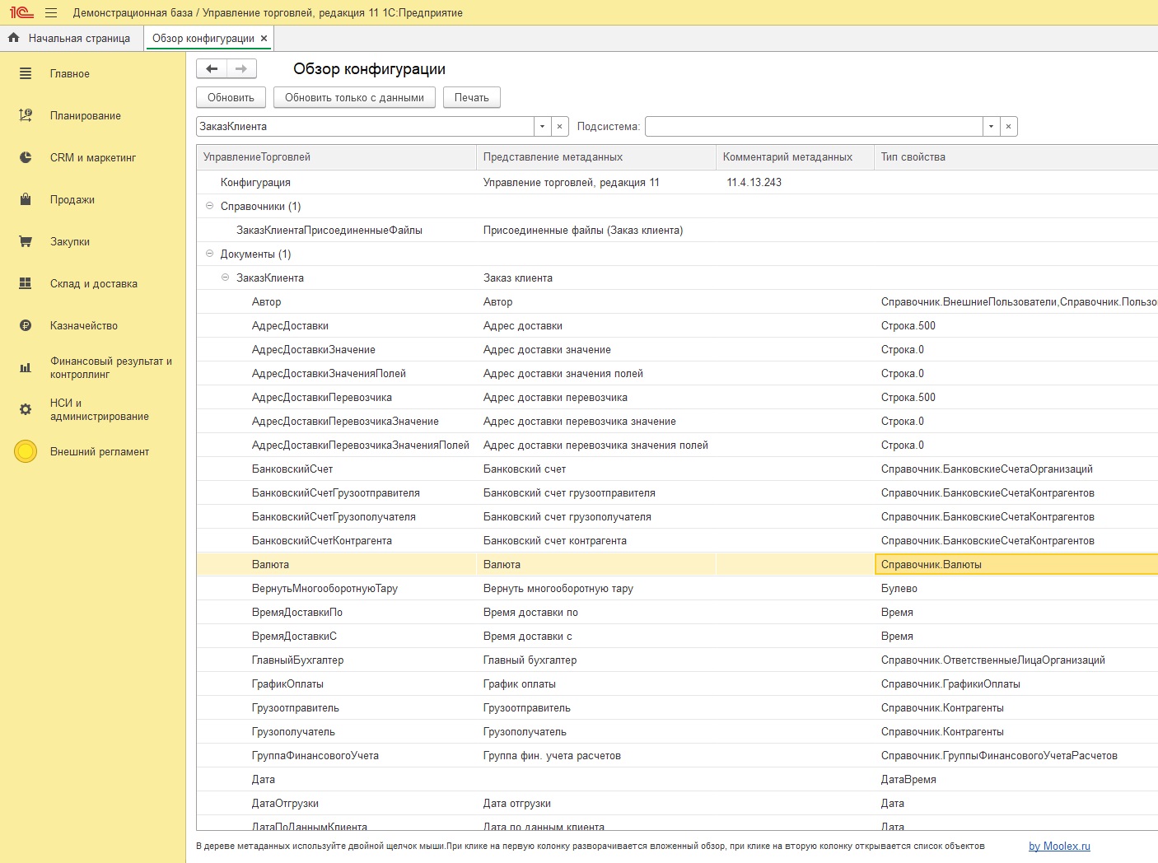Select the ГруппаФинансовогоУчета row
The image size is (1158, 863).
(677, 755)
